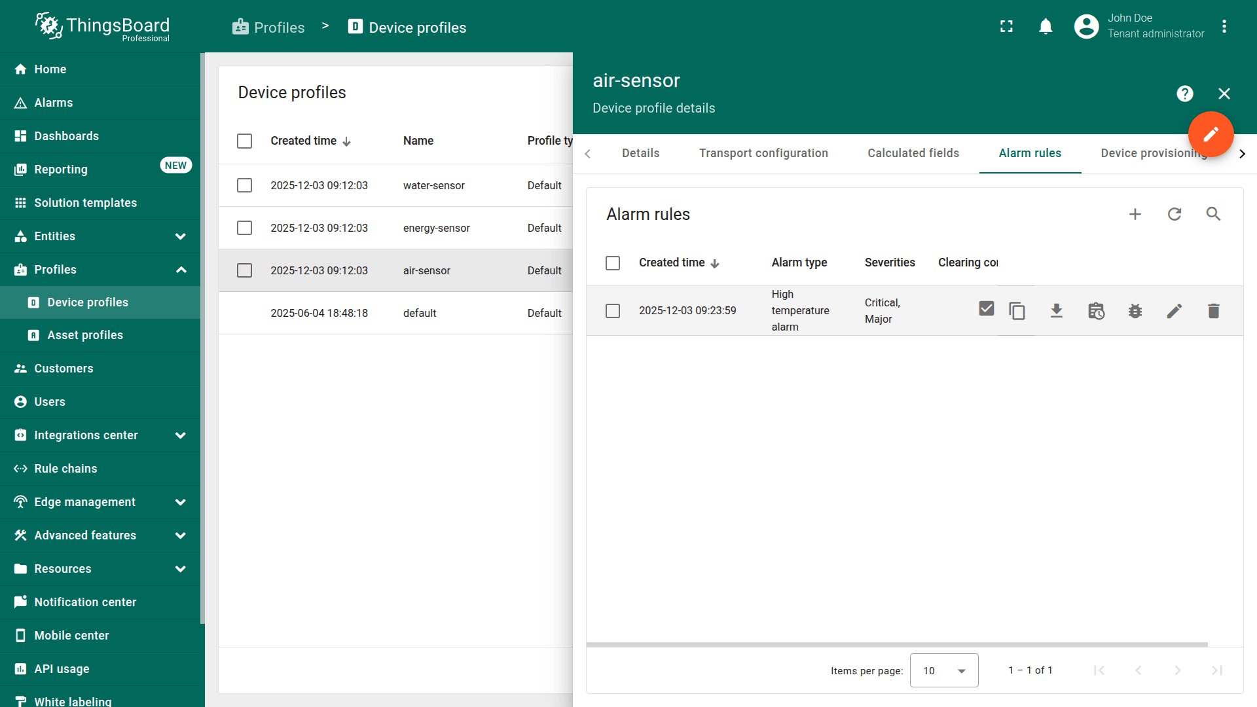Delete the High temperature alarm rule
The height and width of the screenshot is (707, 1257).
[1213, 311]
